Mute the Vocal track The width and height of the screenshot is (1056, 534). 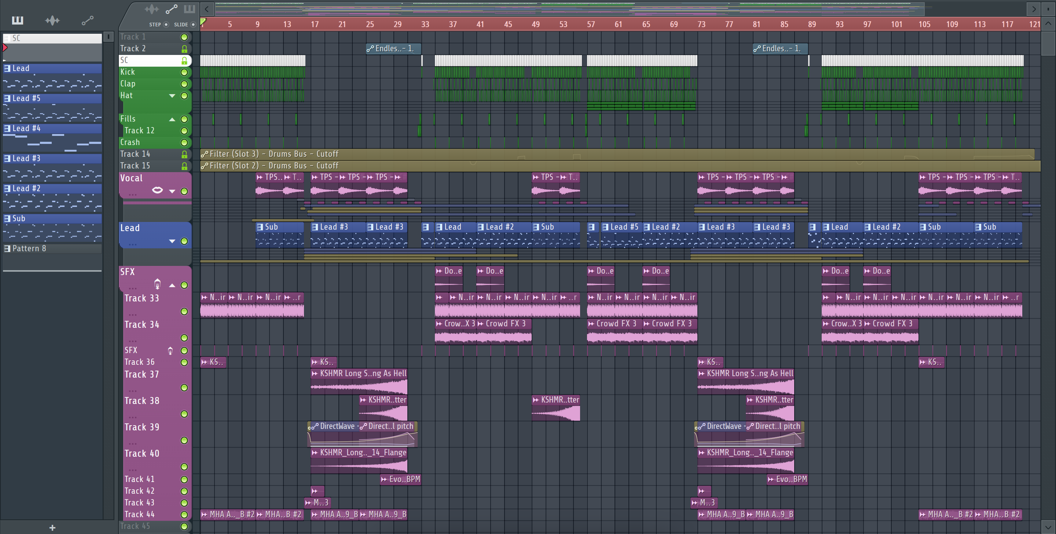[184, 191]
